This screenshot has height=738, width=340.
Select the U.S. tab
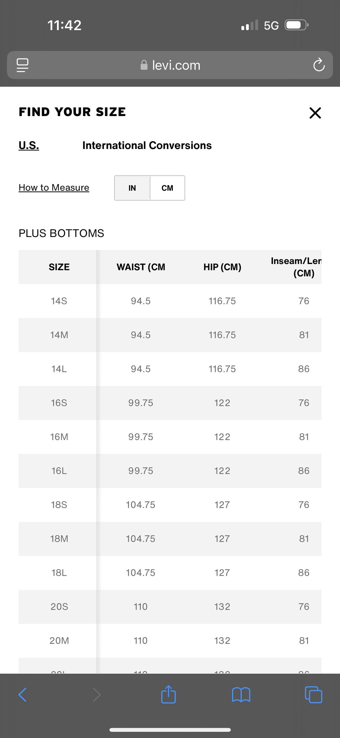[x=29, y=145]
